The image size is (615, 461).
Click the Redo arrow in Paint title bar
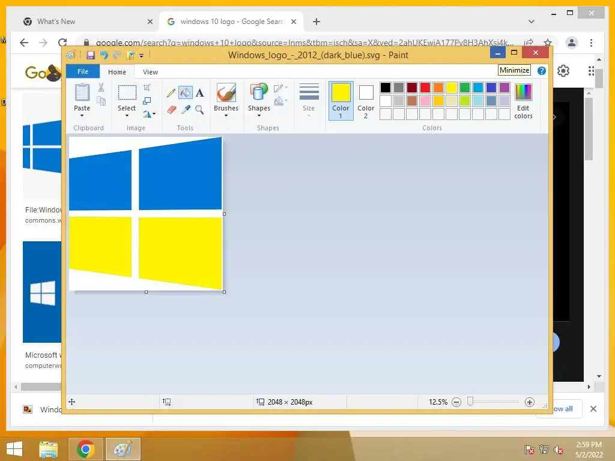point(117,55)
